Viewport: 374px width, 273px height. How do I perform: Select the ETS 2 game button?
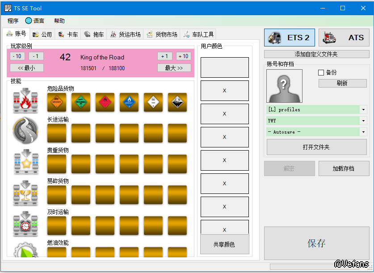click(x=290, y=38)
